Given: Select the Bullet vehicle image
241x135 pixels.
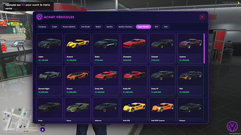Looking at the screenshot, I should tap(106, 44).
